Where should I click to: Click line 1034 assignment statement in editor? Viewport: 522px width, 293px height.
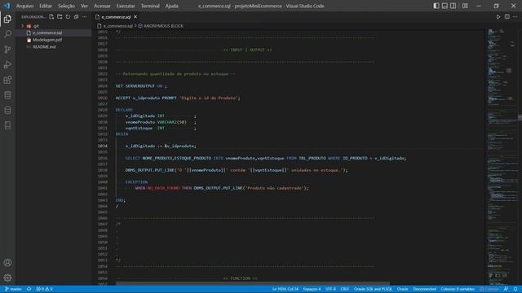[x=161, y=146]
